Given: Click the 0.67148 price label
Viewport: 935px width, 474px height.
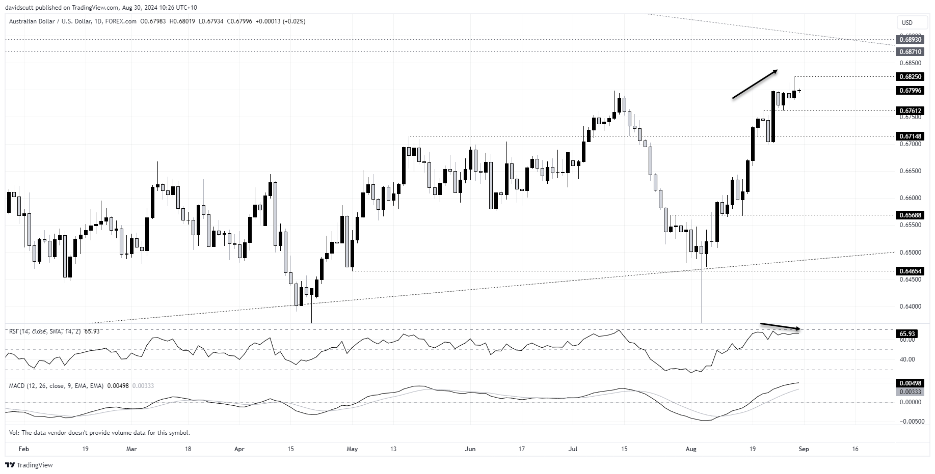Looking at the screenshot, I should coord(910,136).
